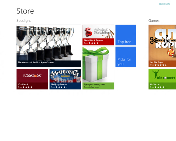The image size is (176, 141).
Task: Click the scissors icon in Cut the Rope
Action: 152,41
